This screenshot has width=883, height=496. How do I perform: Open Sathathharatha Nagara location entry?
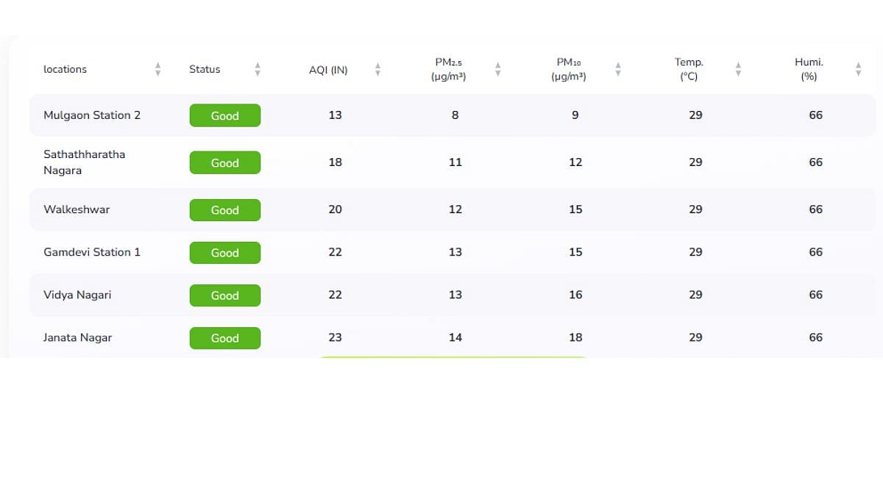click(85, 162)
